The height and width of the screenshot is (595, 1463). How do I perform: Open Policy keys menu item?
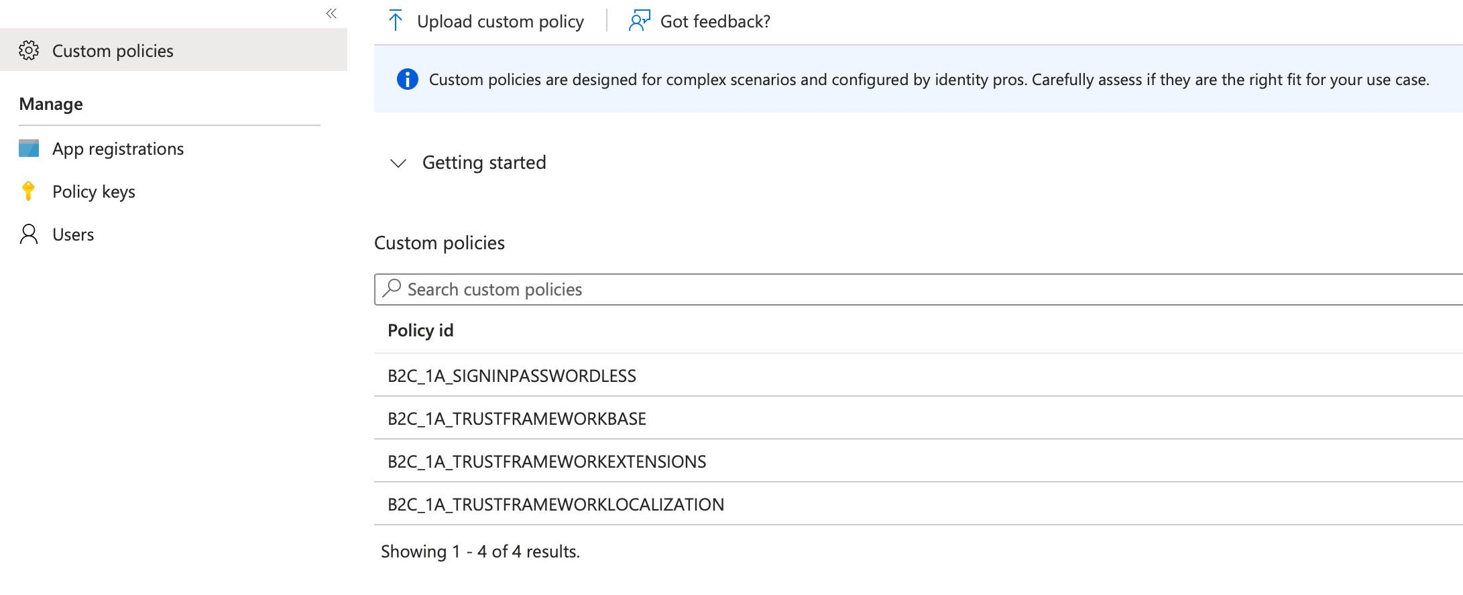pyautogui.click(x=94, y=192)
